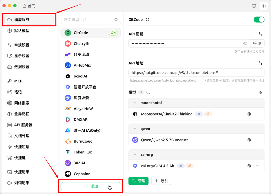Select DMXAPI provider
The width and height of the screenshot is (271, 194).
coord(91,120)
